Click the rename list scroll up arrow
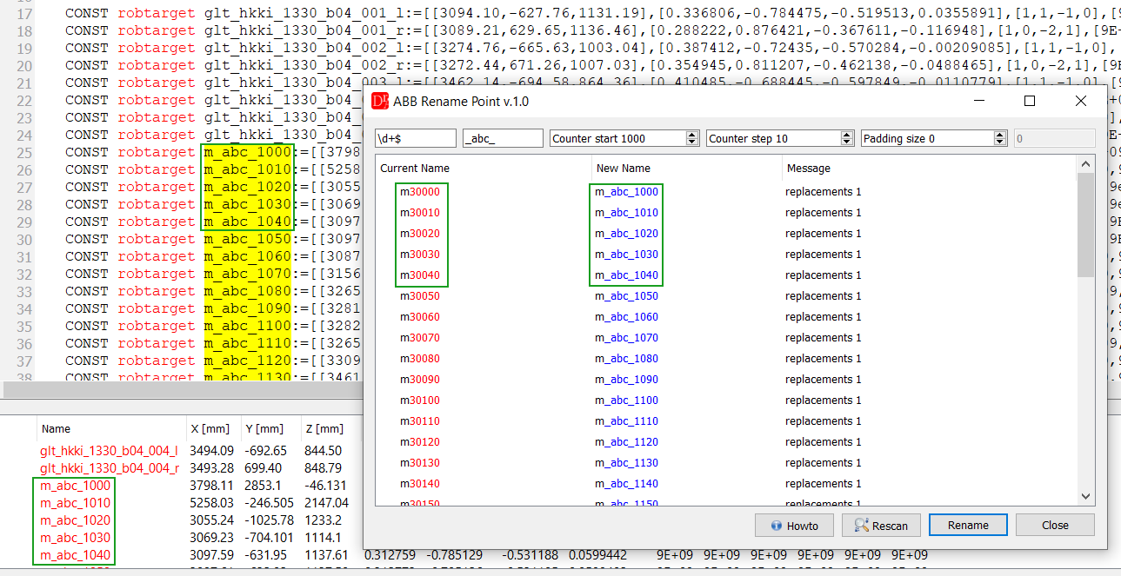 click(1085, 164)
